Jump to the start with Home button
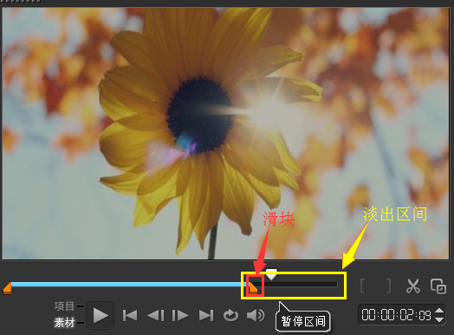 [130, 316]
